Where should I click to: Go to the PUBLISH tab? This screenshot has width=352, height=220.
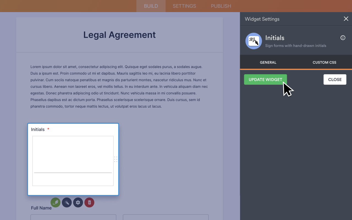pos(221,6)
